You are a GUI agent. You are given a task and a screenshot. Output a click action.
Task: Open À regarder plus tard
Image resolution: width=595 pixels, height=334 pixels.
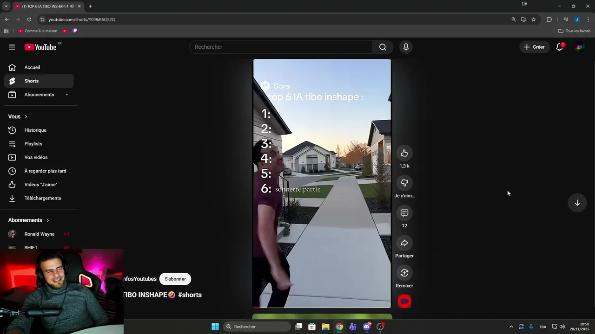[39, 171]
